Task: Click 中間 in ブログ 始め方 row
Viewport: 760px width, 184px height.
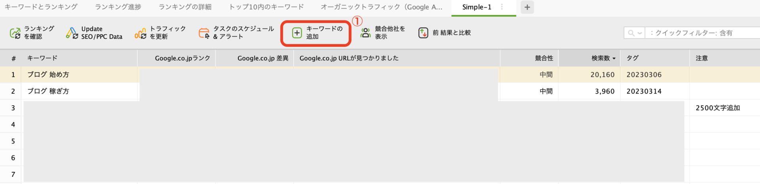Action: coord(546,75)
